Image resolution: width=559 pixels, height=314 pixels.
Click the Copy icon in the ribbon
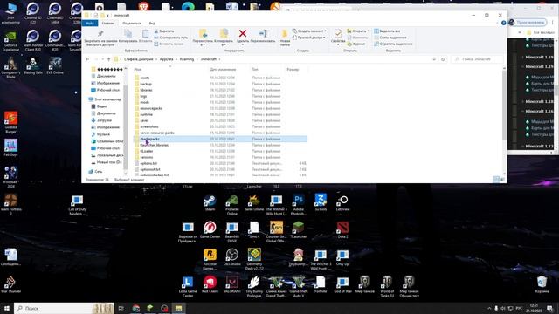[128, 34]
